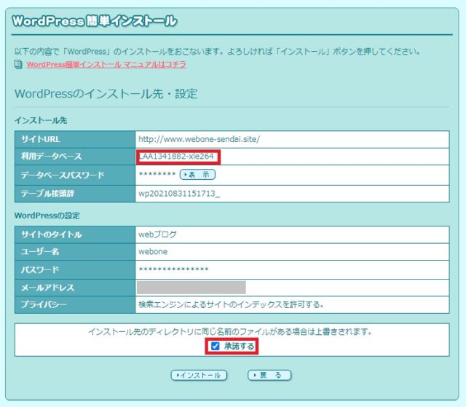Click the 戻る button

(x=269, y=375)
